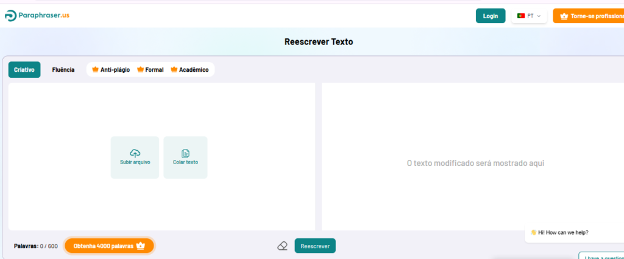
Task: Click the Subir arquivo upload cloud icon
Action: tap(135, 153)
